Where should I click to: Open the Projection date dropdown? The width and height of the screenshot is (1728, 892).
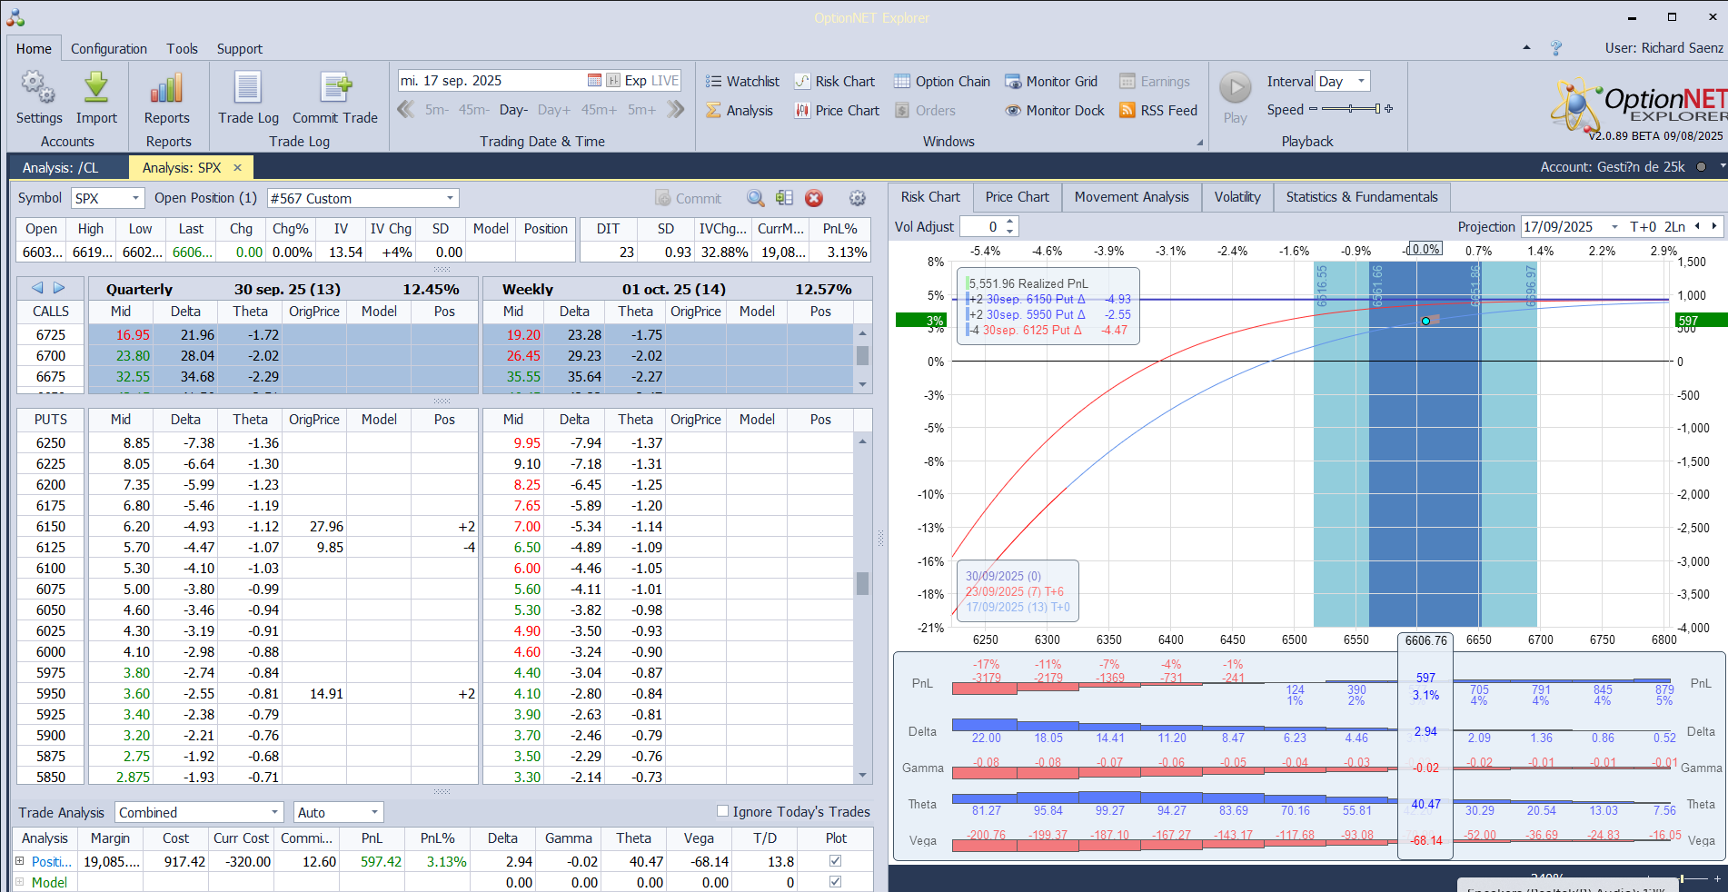pos(1614,227)
